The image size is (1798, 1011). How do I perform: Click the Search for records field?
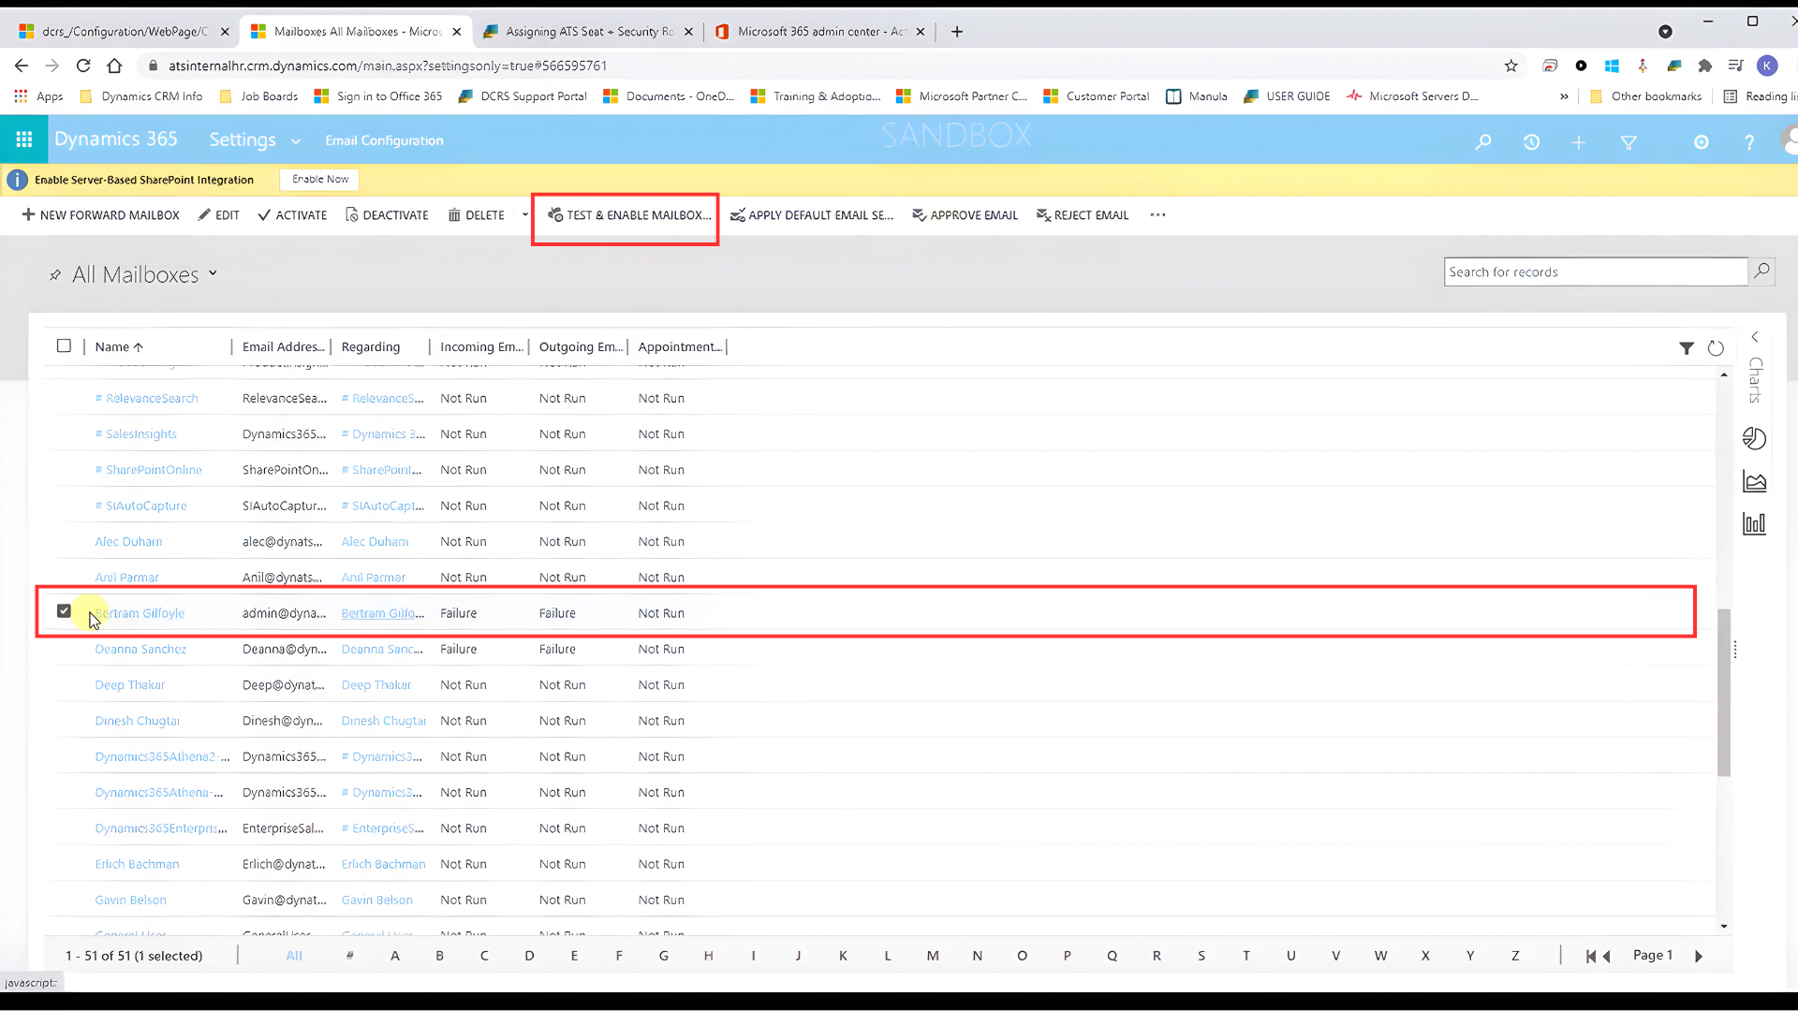tap(1596, 271)
